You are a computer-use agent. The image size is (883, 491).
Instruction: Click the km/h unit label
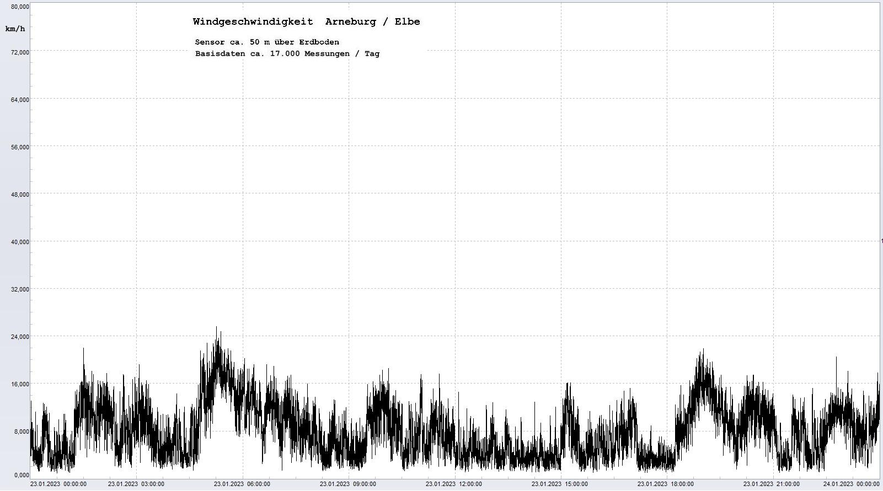pyautogui.click(x=15, y=29)
